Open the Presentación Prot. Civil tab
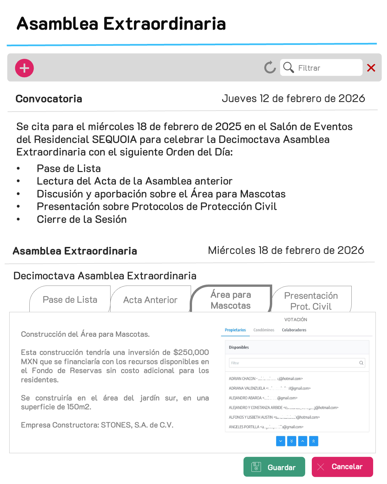 tap(311, 300)
